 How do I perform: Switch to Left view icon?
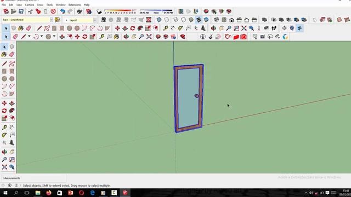pyautogui.click(x=254, y=20)
